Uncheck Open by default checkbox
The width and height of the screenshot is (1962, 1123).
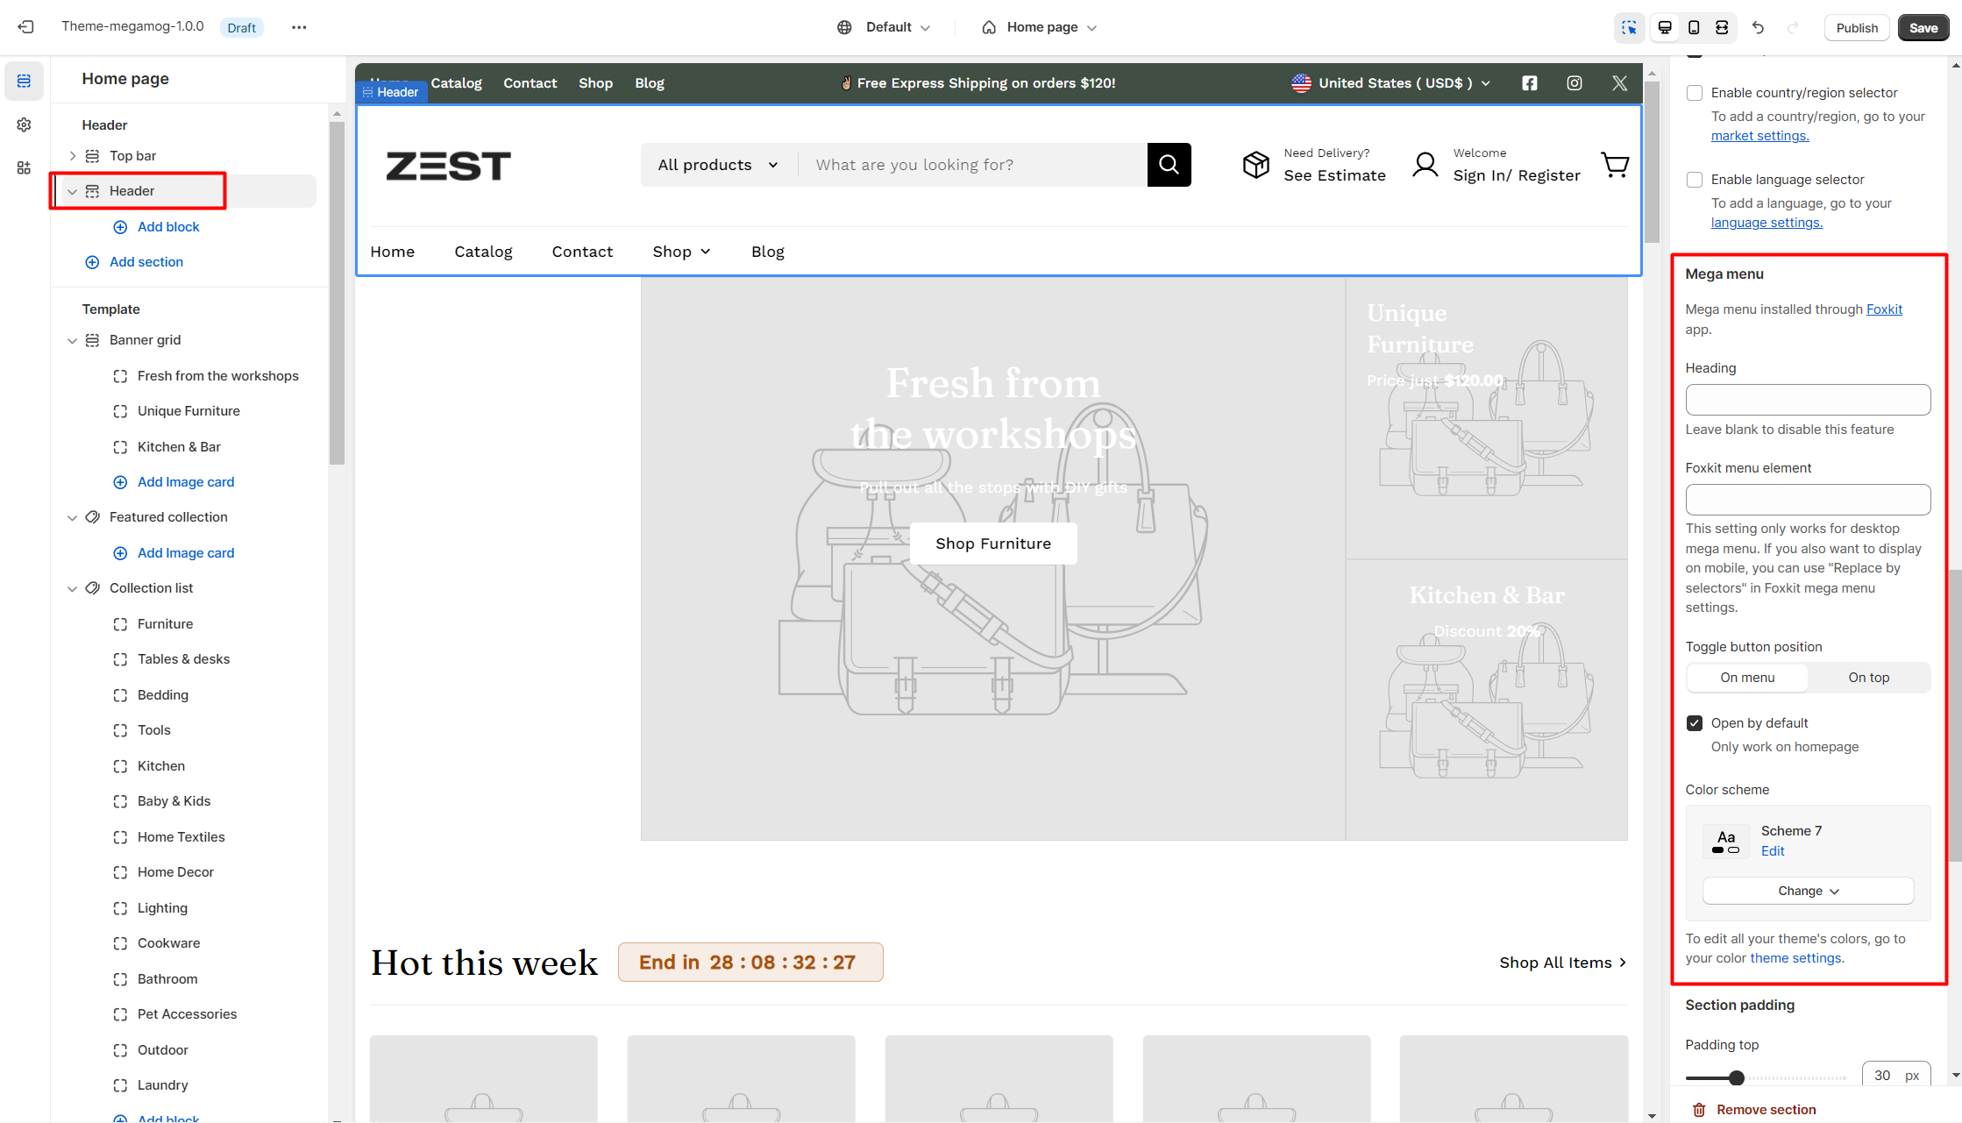pyautogui.click(x=1695, y=723)
